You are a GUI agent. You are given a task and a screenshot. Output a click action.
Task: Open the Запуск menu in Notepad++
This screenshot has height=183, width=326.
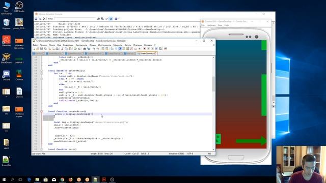click(128, 45)
